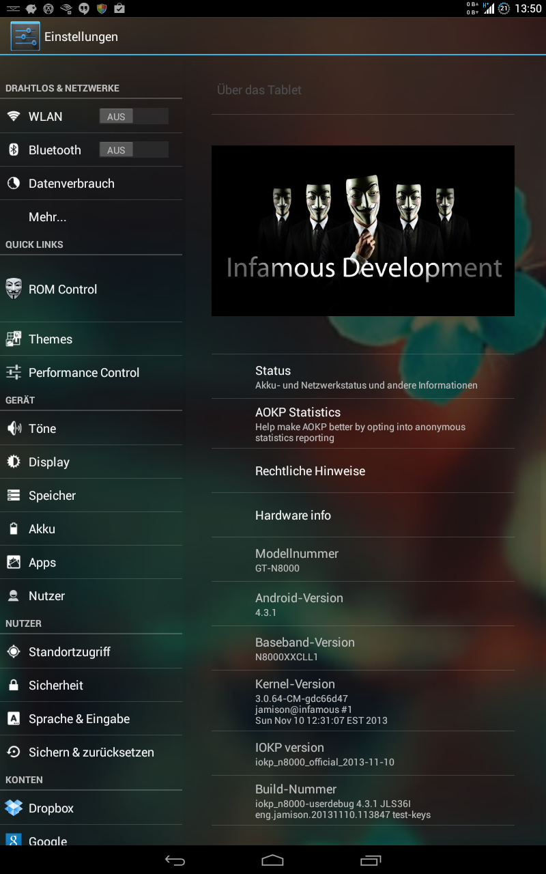Open the Recent apps button

371,860
